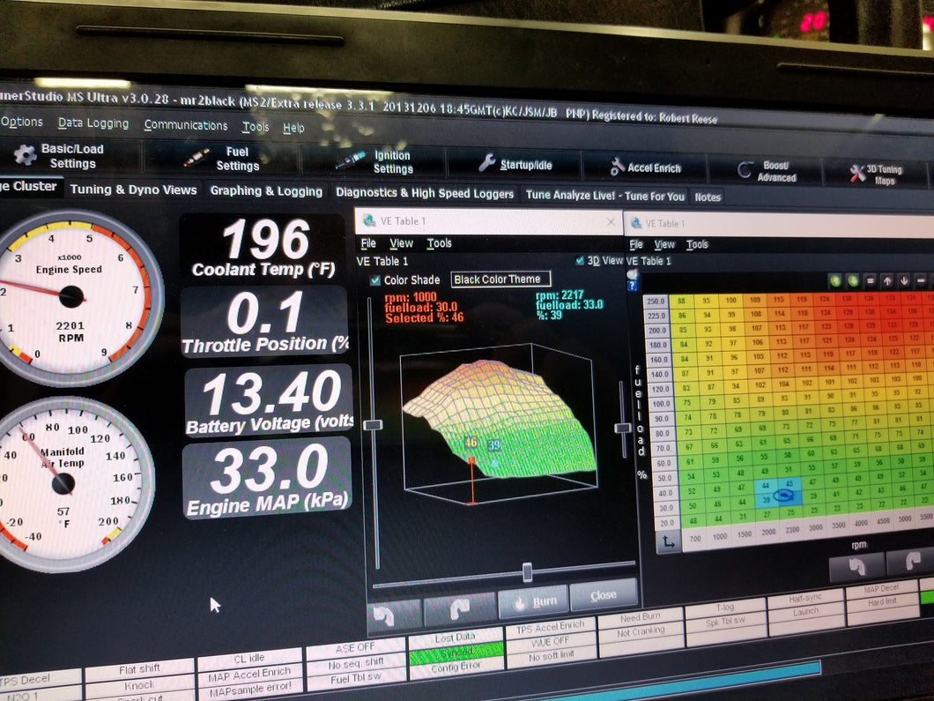Switch to Graphing & Logging tab
Screen dimensions: 934x701
[x=266, y=191]
